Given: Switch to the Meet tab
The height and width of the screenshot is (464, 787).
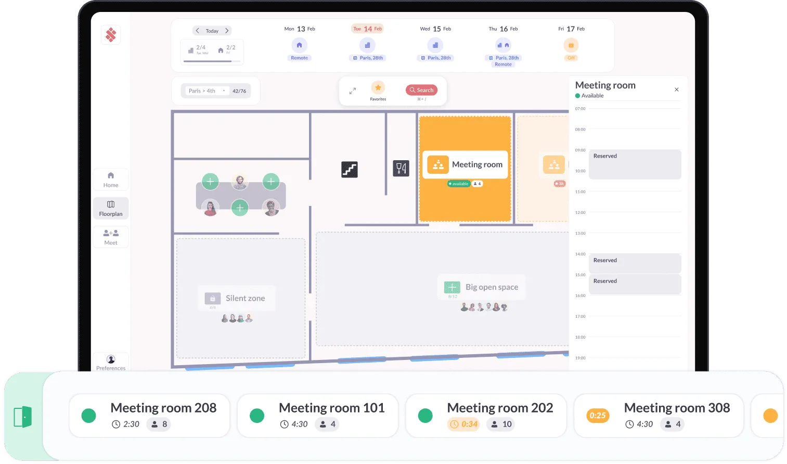Looking at the screenshot, I should pos(111,237).
